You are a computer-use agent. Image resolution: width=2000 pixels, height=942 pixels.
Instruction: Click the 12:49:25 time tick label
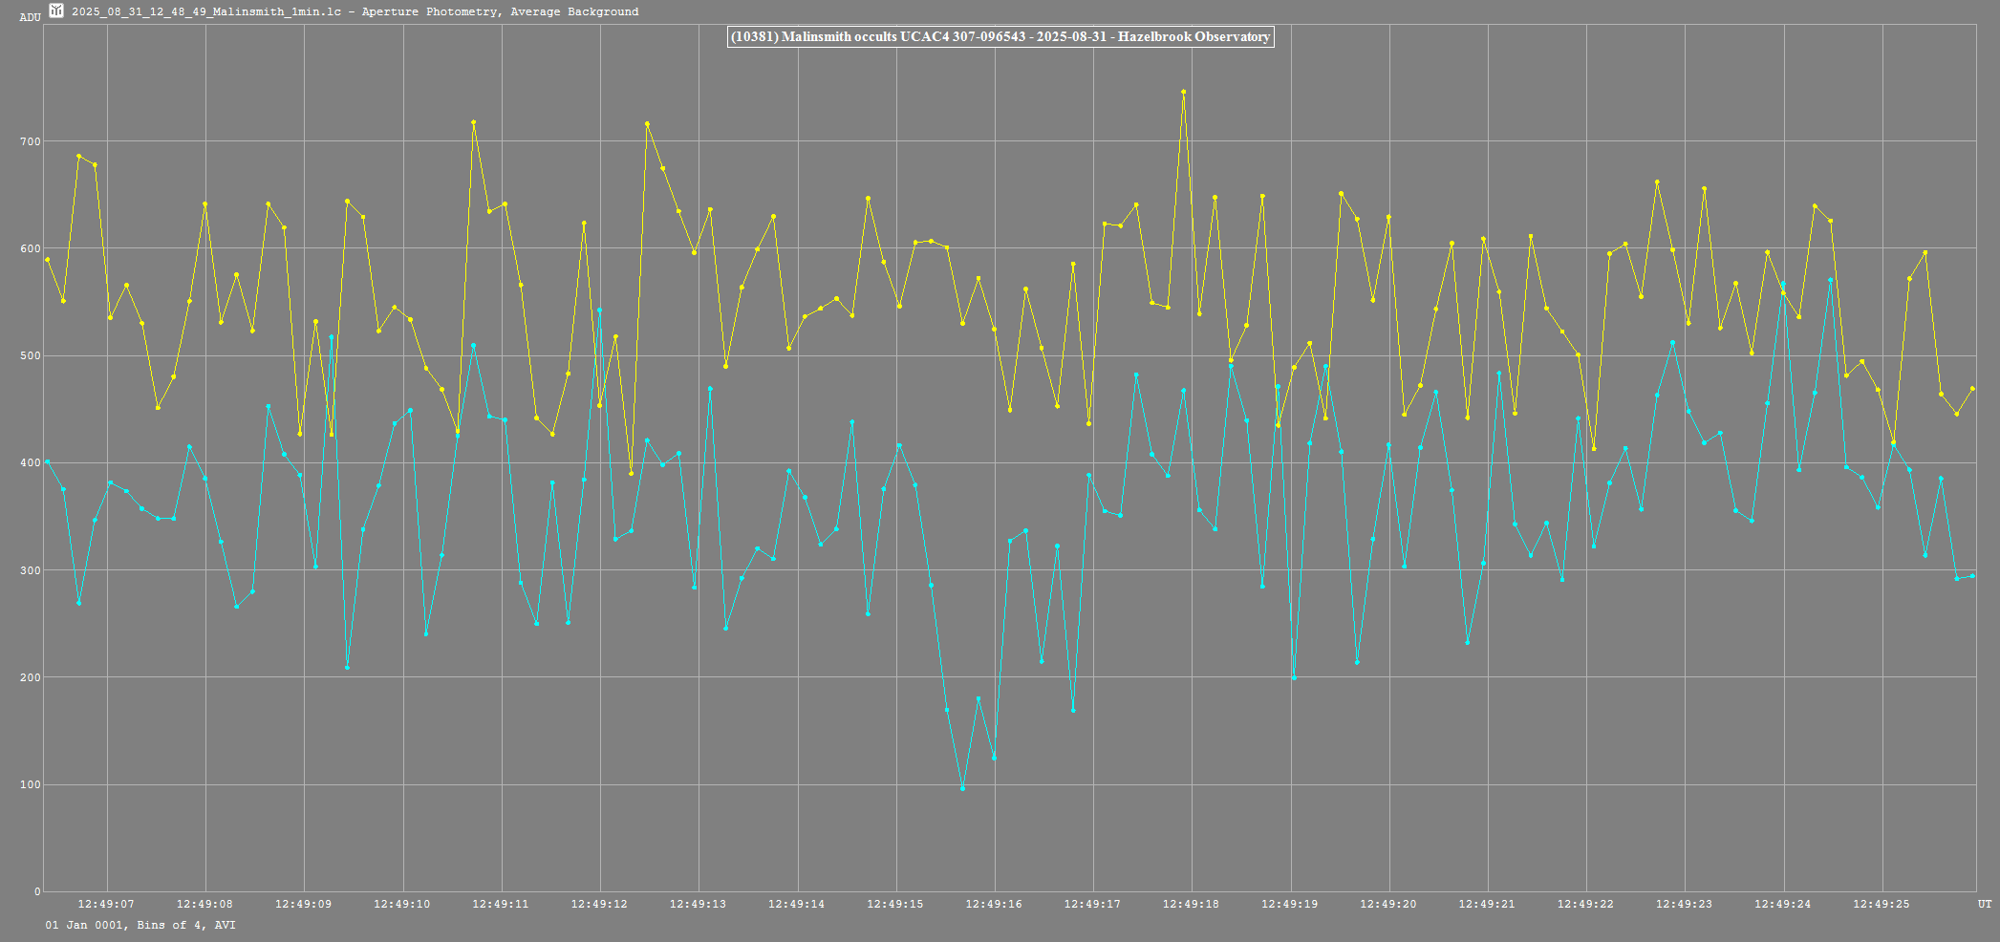click(x=1882, y=904)
